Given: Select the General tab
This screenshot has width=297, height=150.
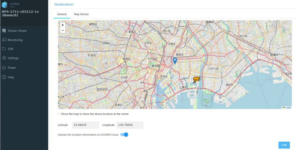Looking at the screenshot, I should (x=62, y=14).
